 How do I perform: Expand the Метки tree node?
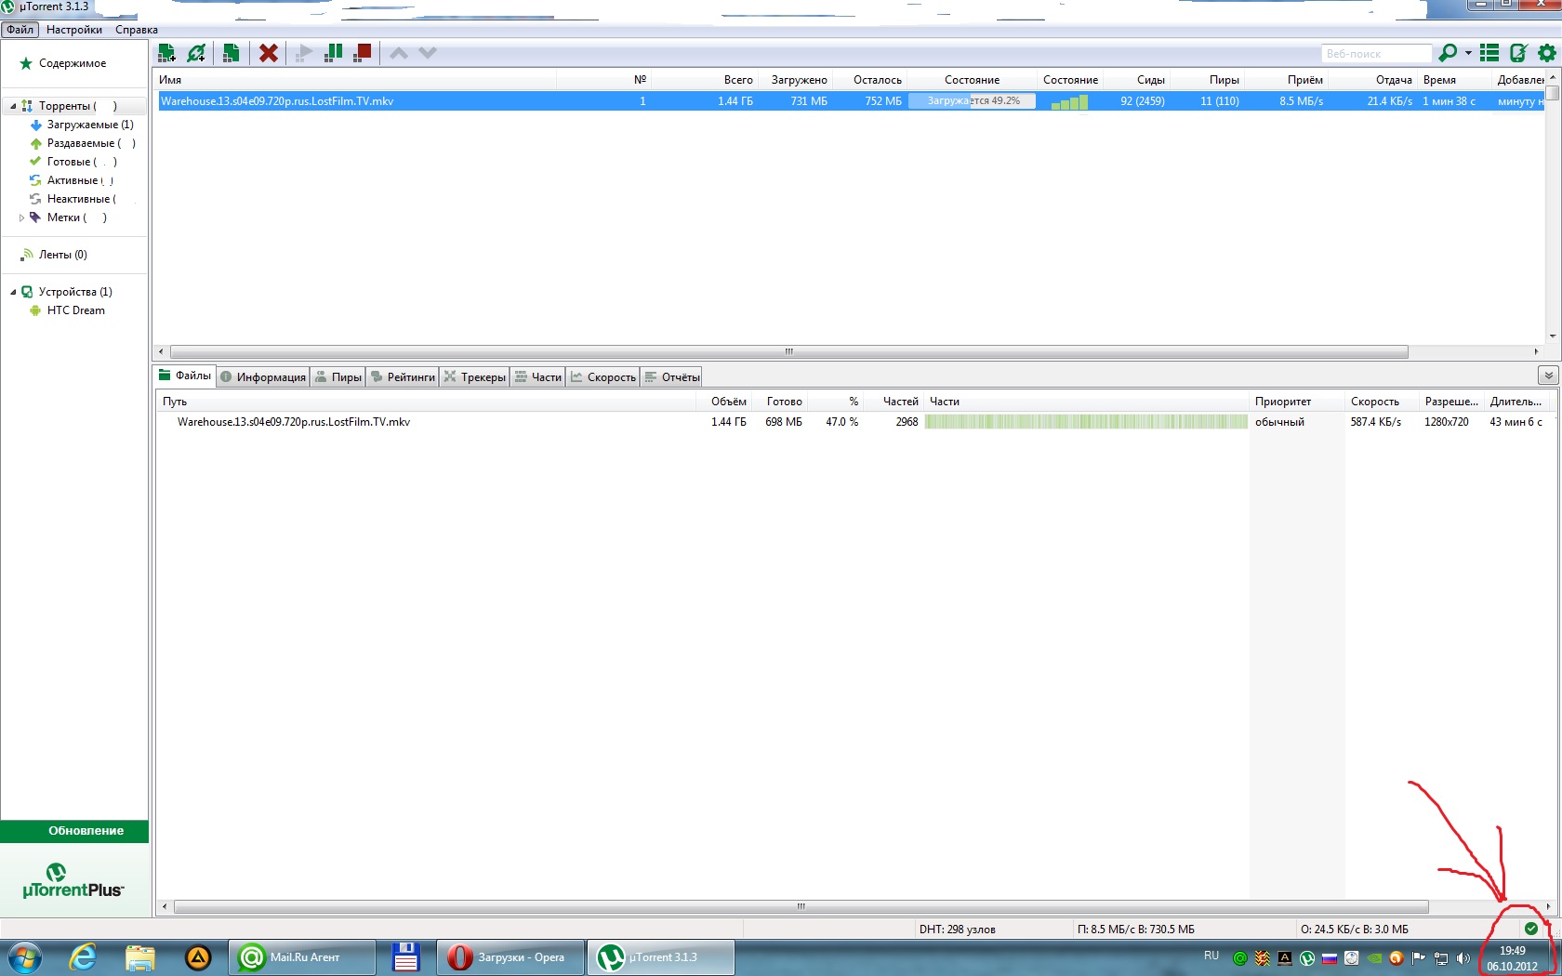[21, 218]
